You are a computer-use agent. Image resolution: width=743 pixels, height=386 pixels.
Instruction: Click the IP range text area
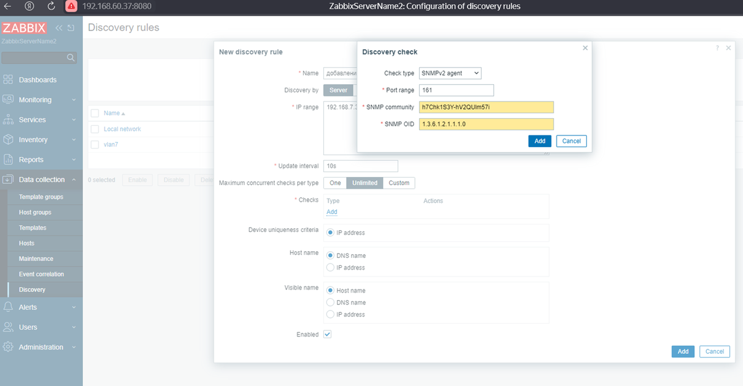340,129
